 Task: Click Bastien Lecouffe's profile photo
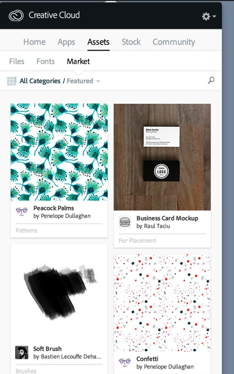(x=22, y=352)
